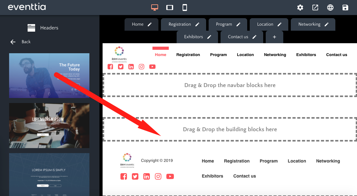Viewport: 357px width, 196px height.
Task: Click the Back arrow in sidebar
Action: click(13, 42)
